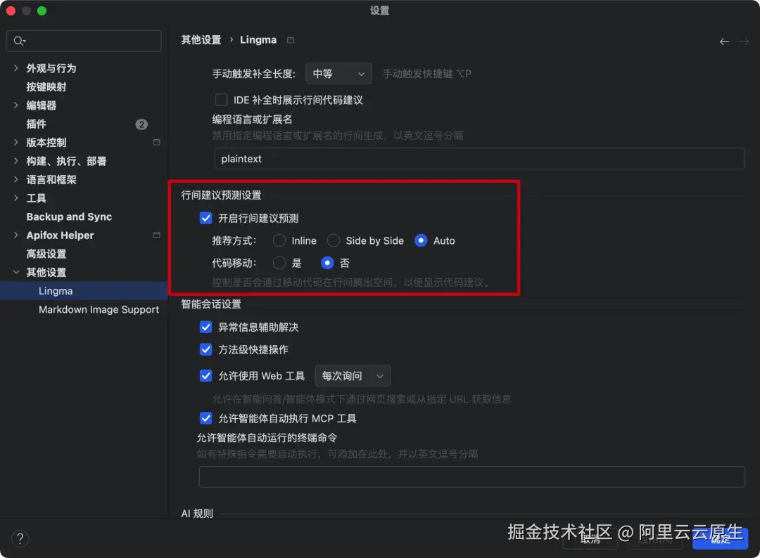The image size is (760, 558).
Task: Click the icon next to Apifox Helper
Action: (x=156, y=235)
